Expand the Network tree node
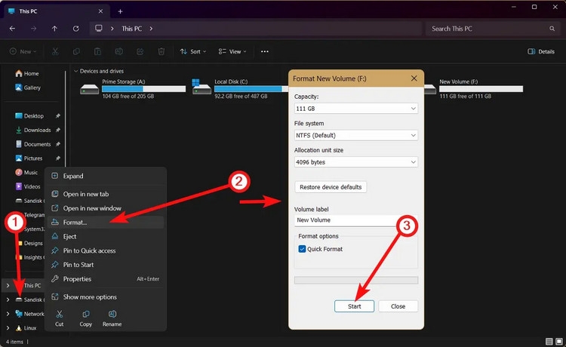This screenshot has width=566, height=347. (x=8, y=314)
